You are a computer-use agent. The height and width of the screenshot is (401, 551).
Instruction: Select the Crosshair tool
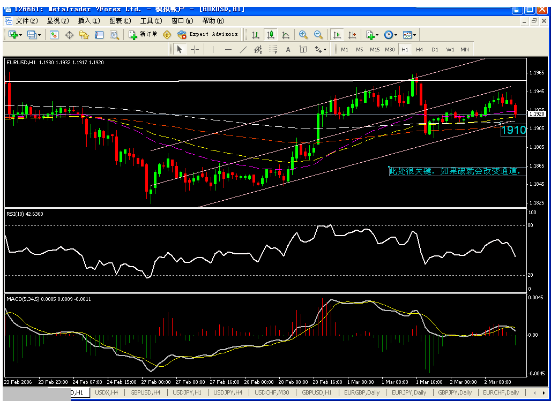(x=195, y=49)
